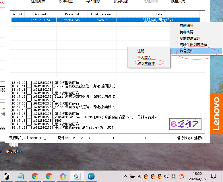Open the Windows notification center icon
Image resolution: width=223 pixels, height=182 pixels.
pyautogui.click(x=214, y=176)
